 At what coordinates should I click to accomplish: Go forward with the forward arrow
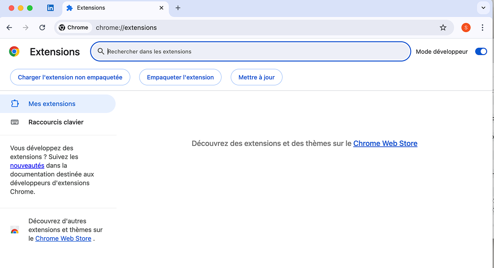(26, 28)
